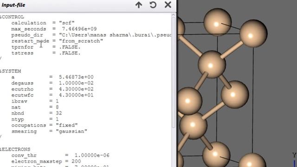Click the nbnd = 32 line
Screen dimensions: 297x167
point(37,113)
